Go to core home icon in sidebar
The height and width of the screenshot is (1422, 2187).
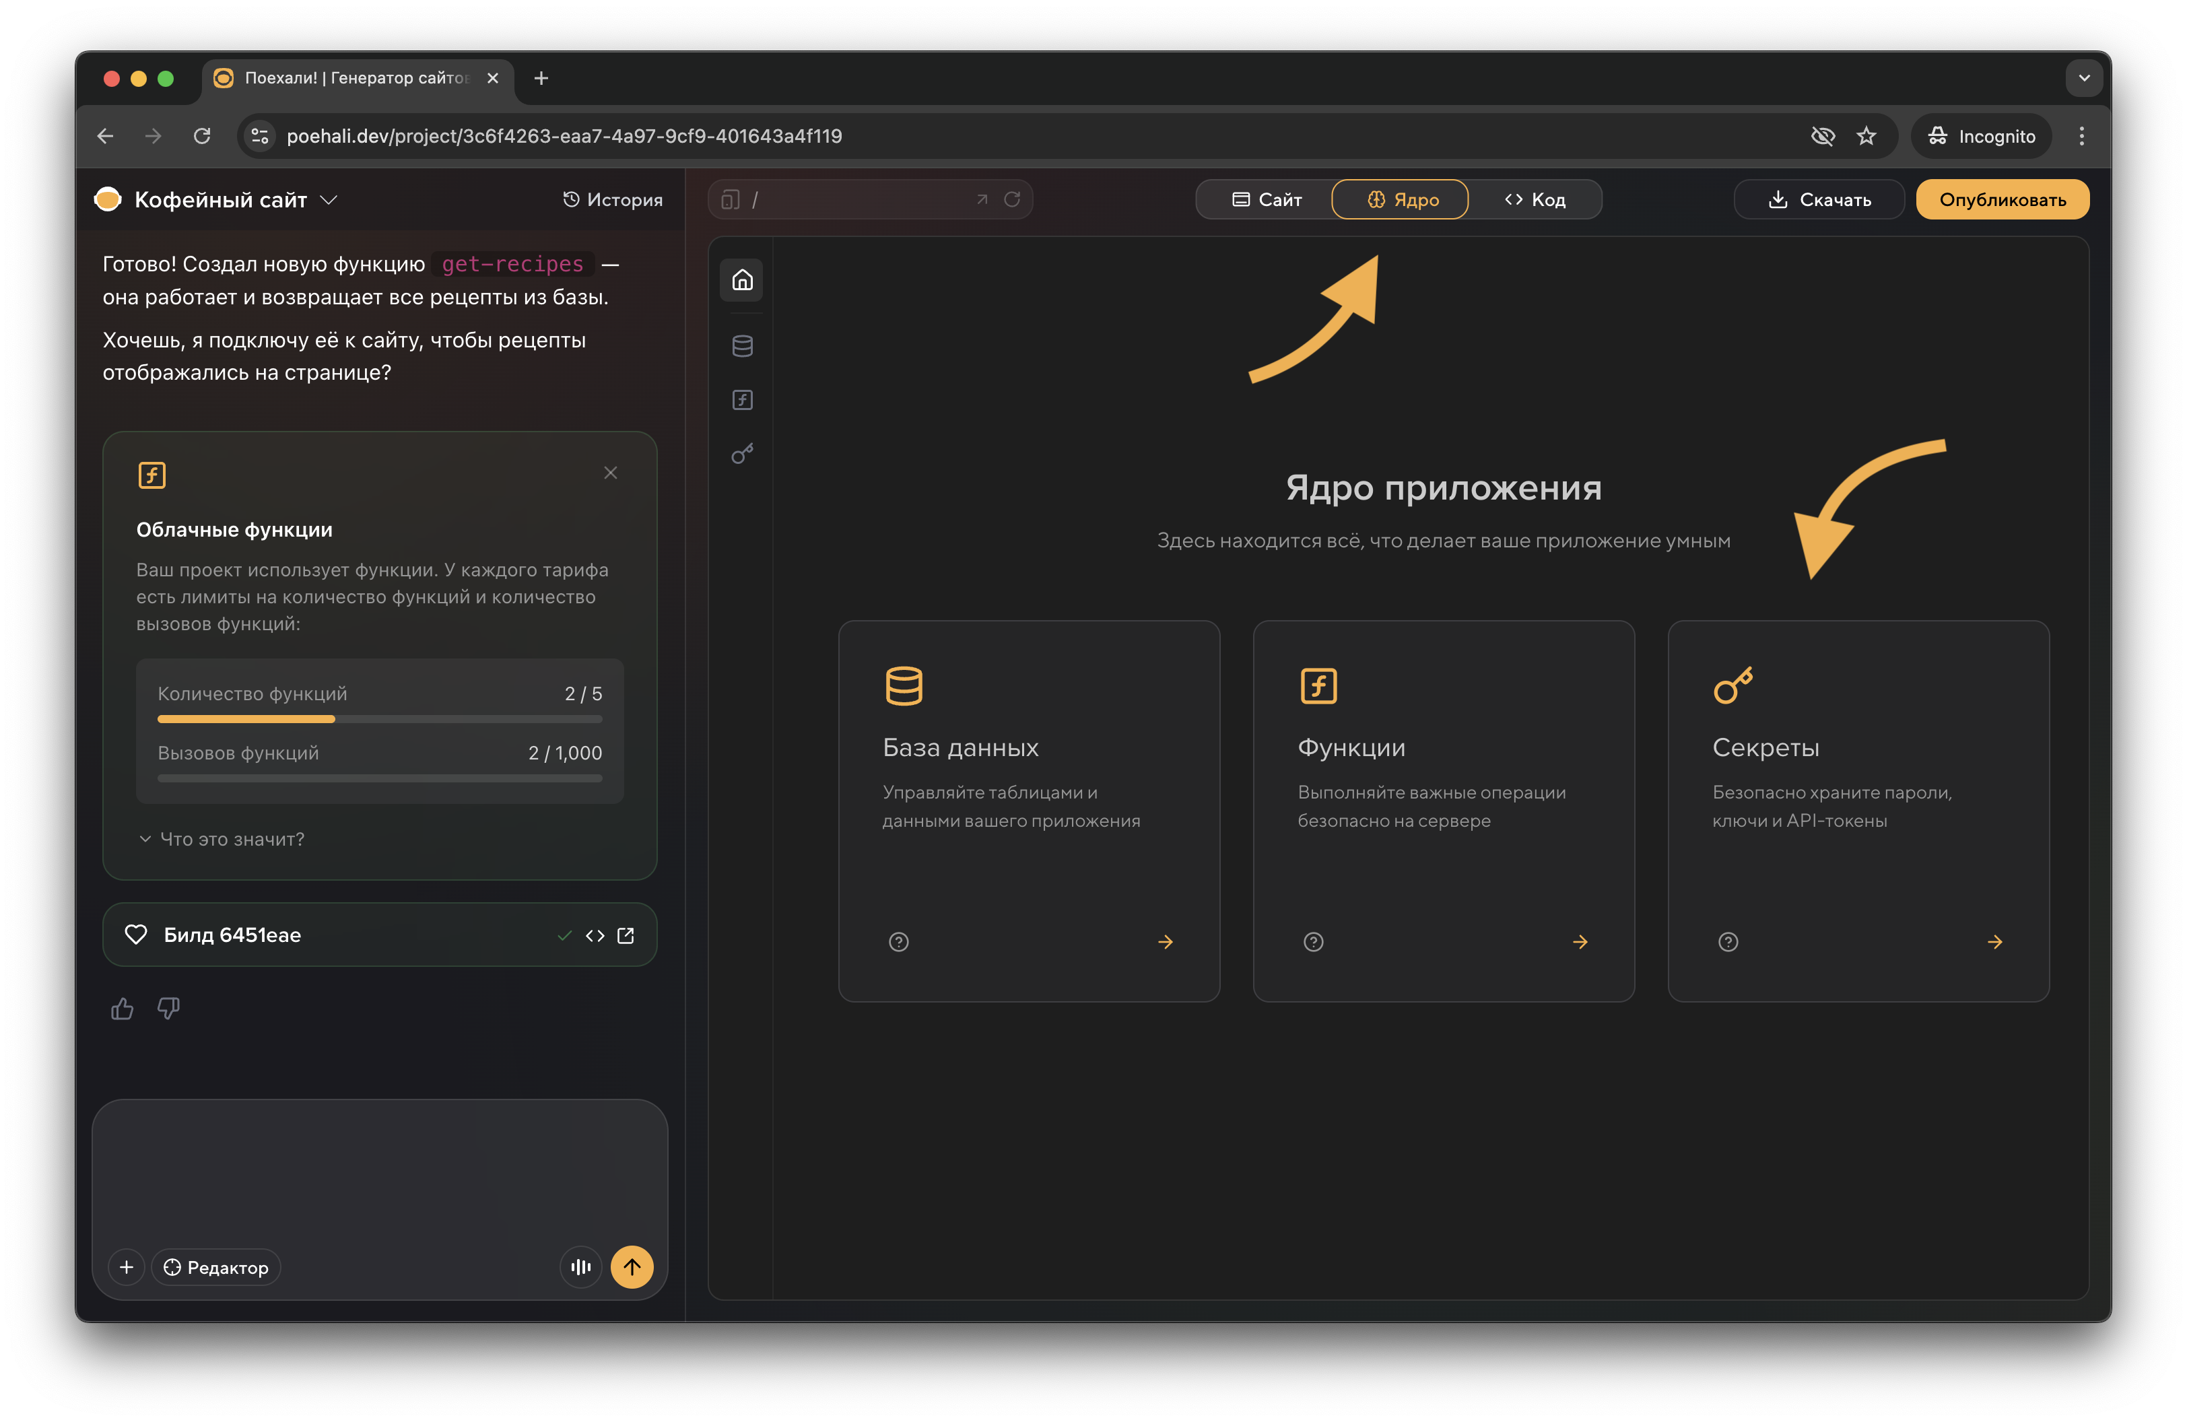pyautogui.click(x=741, y=279)
